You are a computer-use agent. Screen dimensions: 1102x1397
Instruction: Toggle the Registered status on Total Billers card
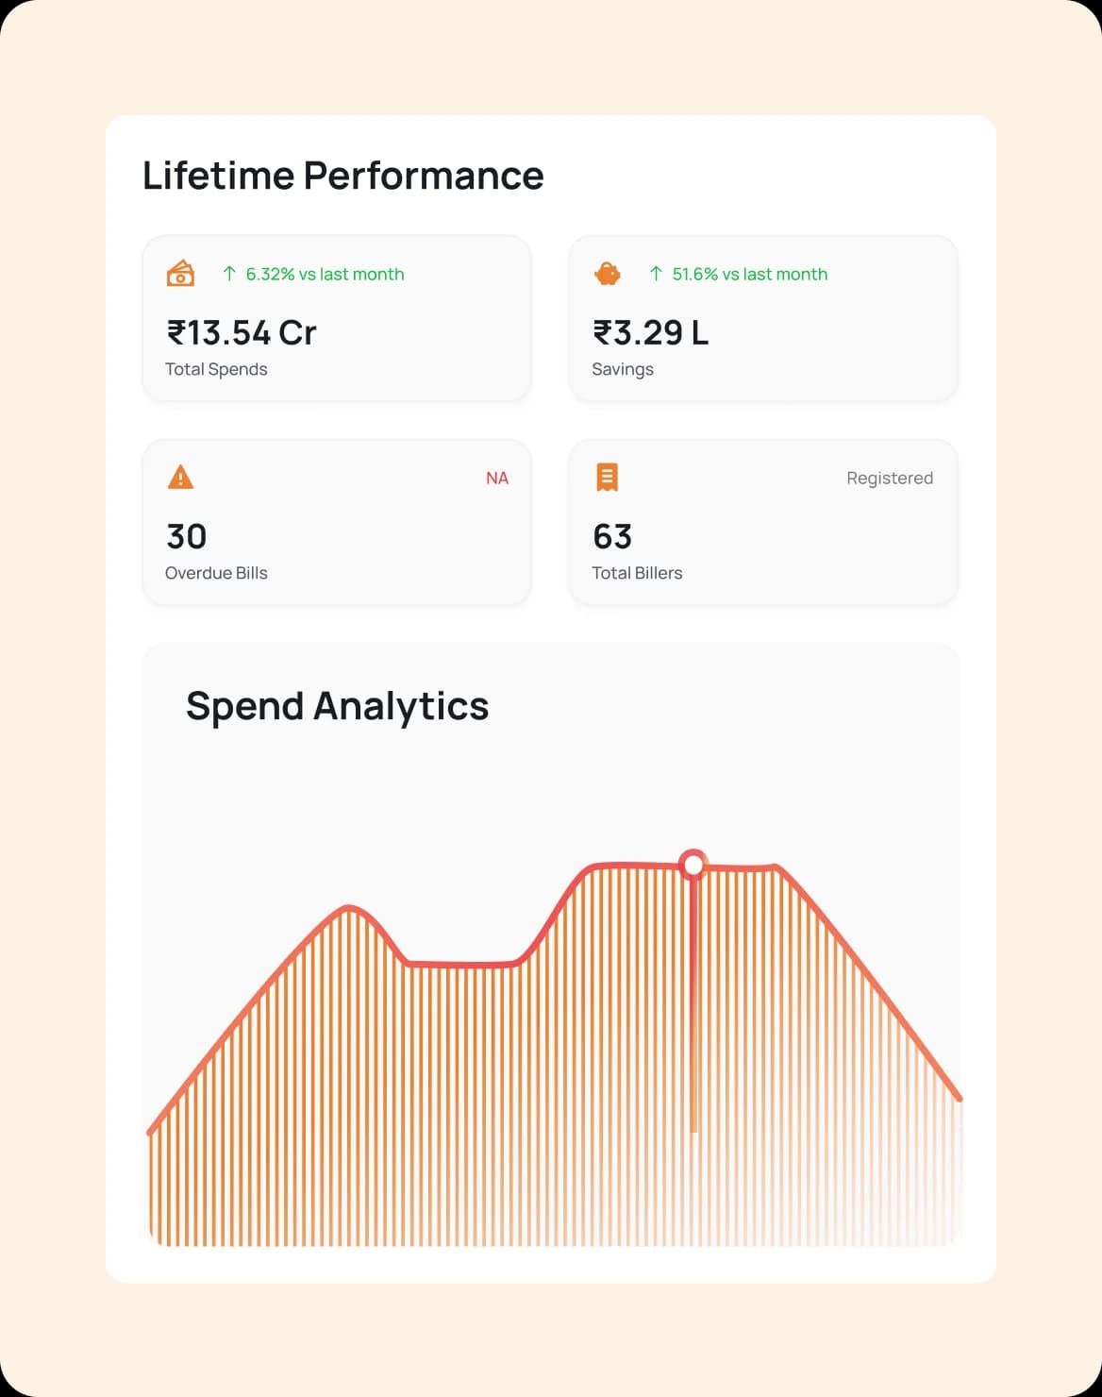tap(889, 478)
